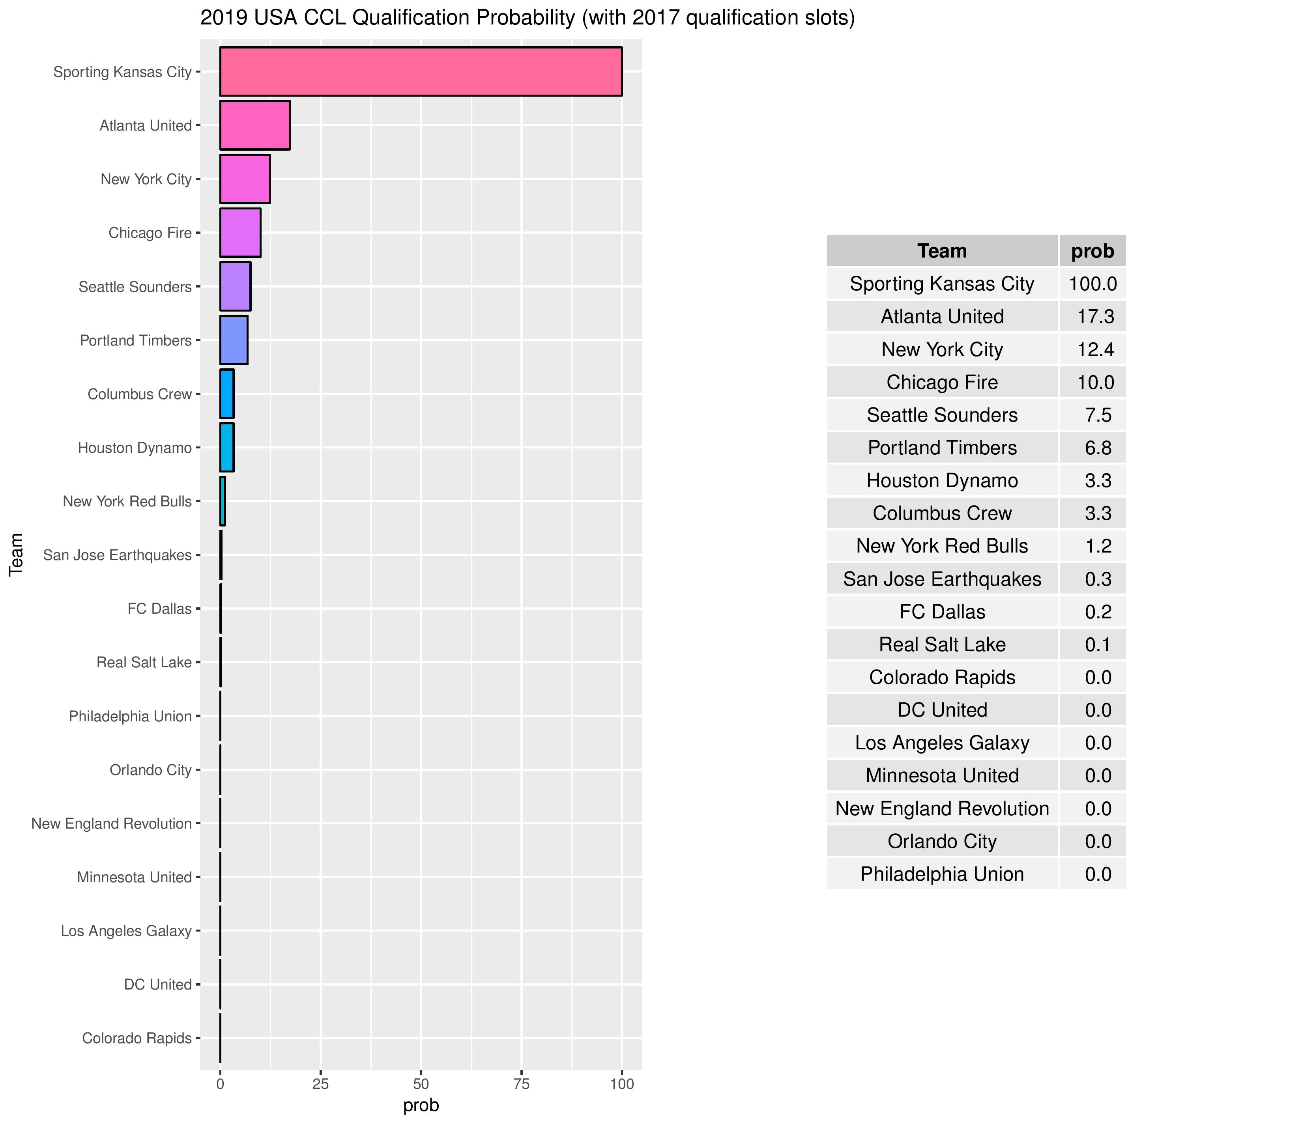Click the San Jose Earthquakes axis label
Image resolution: width=1302 pixels, height=1124 pixels.
117,555
